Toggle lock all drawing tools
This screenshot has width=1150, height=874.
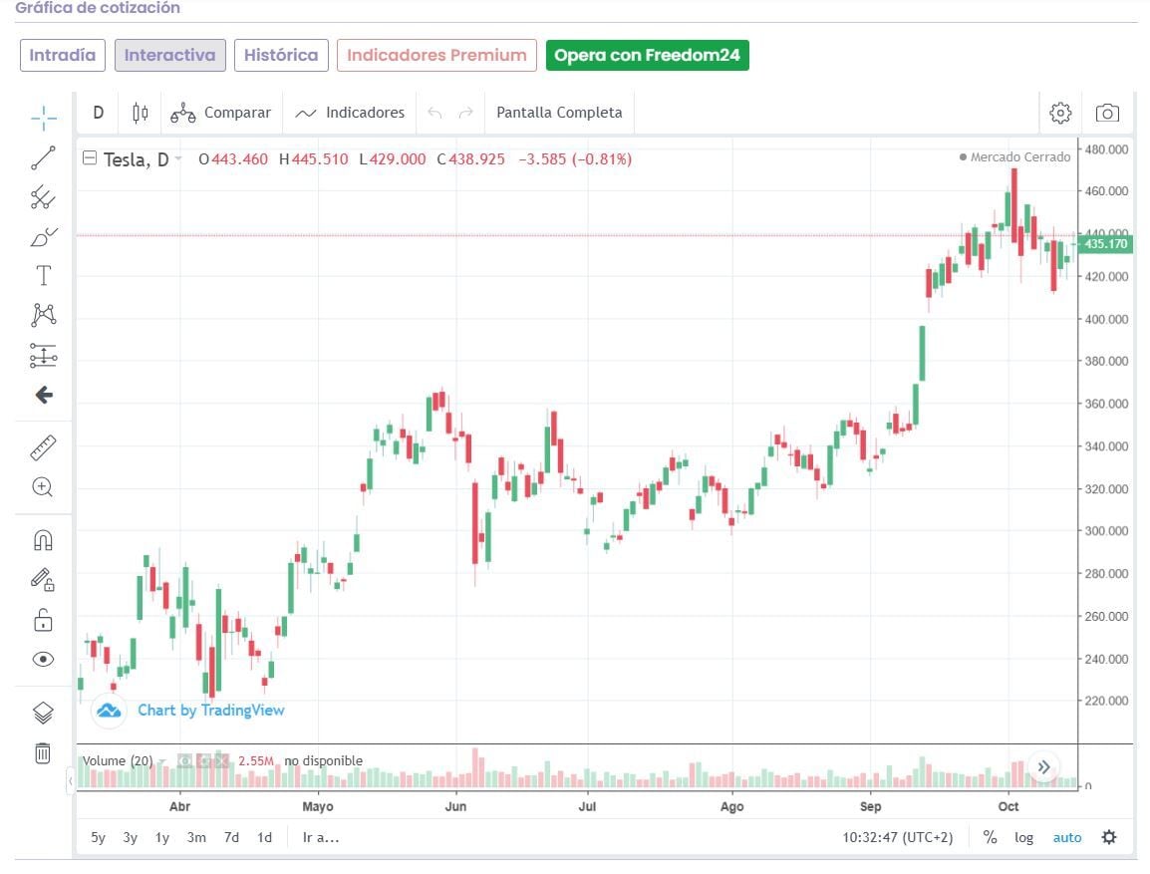click(x=43, y=620)
